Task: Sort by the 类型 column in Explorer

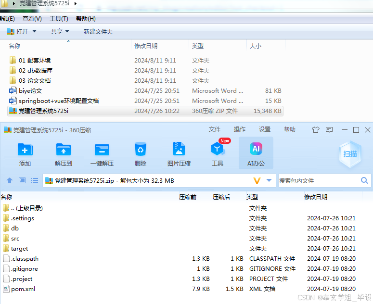Action: coord(198,46)
